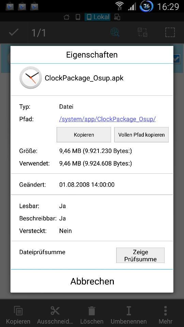This screenshot has width=184, height=327.
Task: Select the phone device tab icon
Action: (x=78, y=17)
